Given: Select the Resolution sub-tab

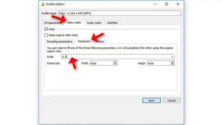Looking at the screenshot, I should point(84,41).
